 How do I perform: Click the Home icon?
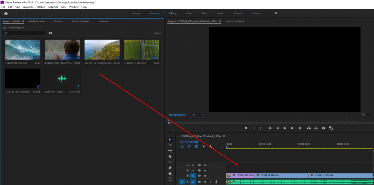[x=6, y=13]
